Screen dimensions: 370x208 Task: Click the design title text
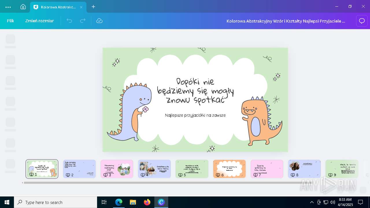pyautogui.click(x=286, y=21)
